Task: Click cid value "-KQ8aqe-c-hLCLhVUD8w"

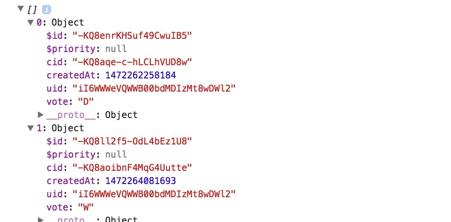Action: [132, 62]
